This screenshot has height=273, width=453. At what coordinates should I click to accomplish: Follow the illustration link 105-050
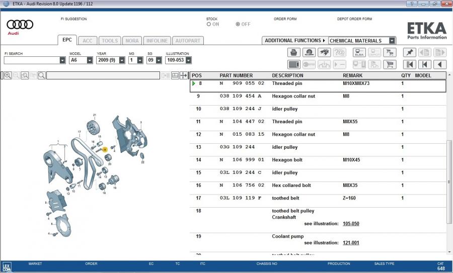(x=351, y=224)
